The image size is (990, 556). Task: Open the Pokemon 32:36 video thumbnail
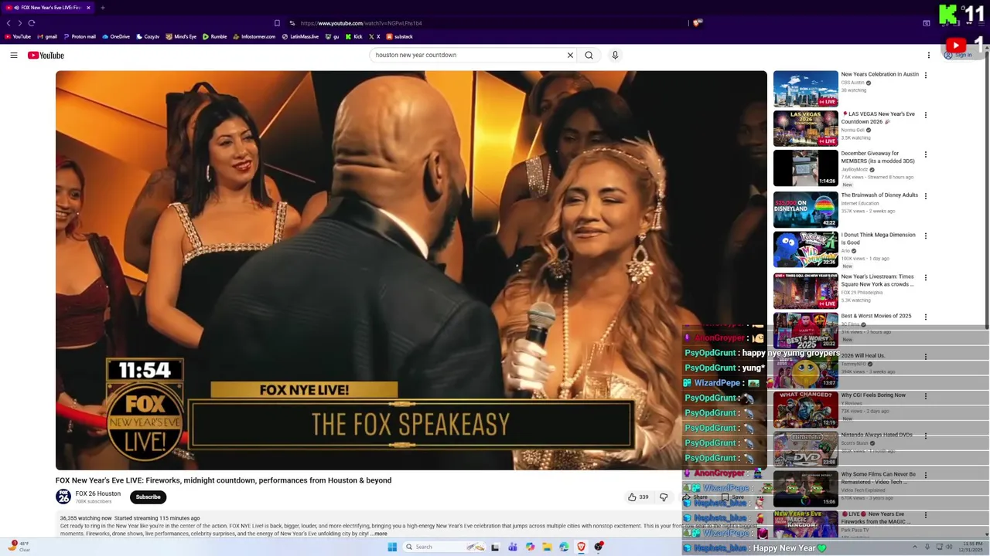(x=805, y=249)
